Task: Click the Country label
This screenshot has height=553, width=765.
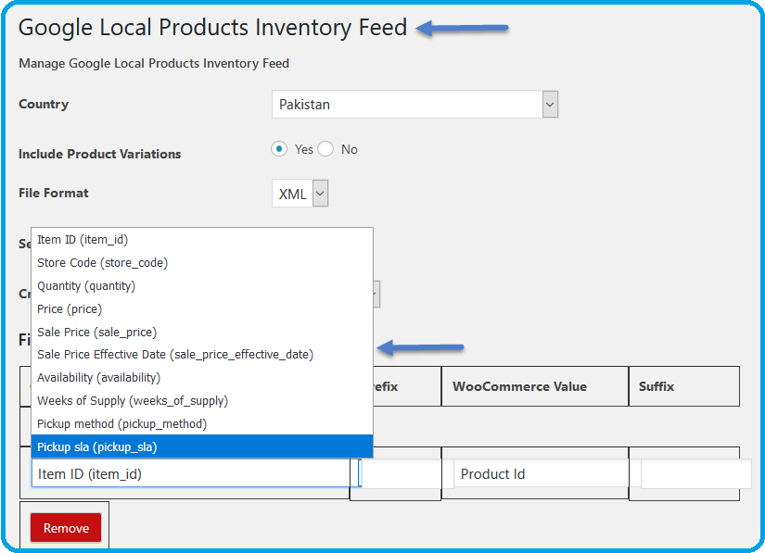Action: 44,105
